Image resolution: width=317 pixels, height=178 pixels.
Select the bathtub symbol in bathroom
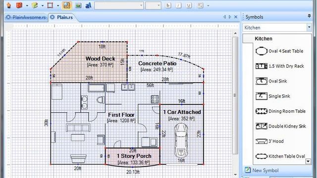tap(96, 88)
